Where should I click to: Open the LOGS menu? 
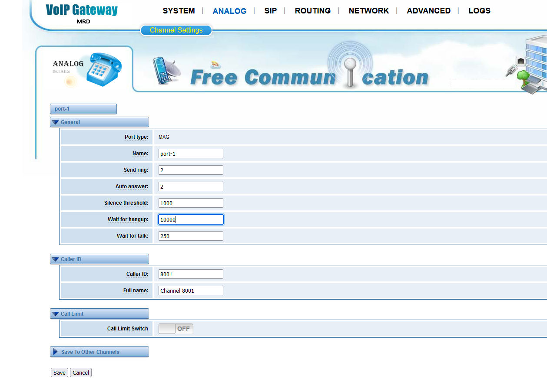tap(479, 11)
